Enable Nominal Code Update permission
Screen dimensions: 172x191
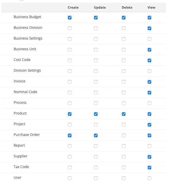[x=96, y=93]
